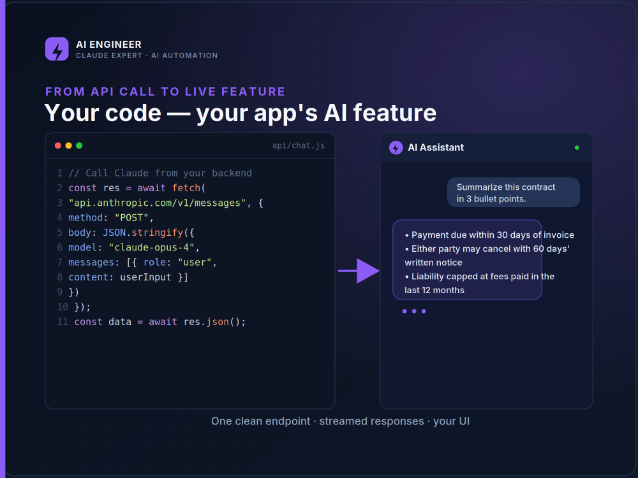
Task: Click the One clean endpoint caption
Action: 341,421
